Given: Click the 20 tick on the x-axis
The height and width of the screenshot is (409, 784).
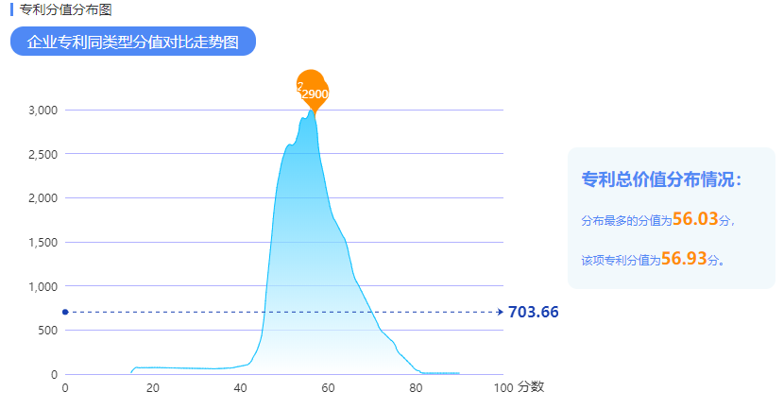Looking at the screenshot, I should [x=153, y=387].
